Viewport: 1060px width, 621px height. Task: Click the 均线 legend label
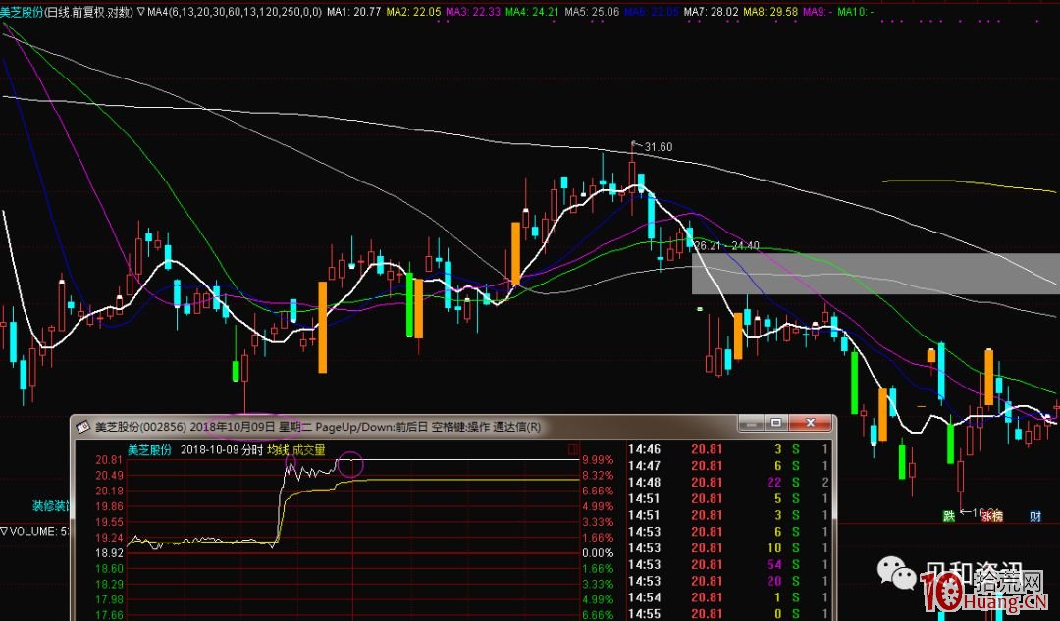tap(277, 450)
